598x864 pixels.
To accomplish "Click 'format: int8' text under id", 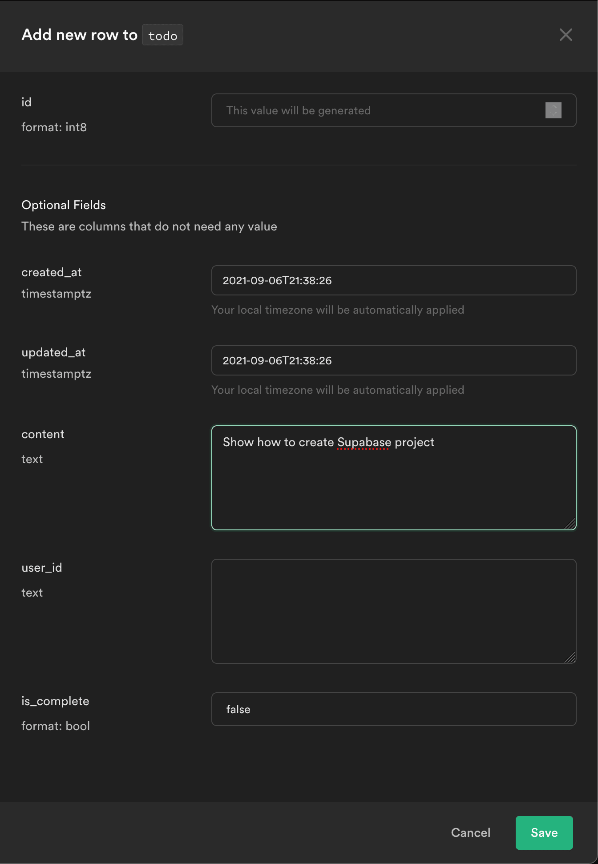I will pyautogui.click(x=54, y=127).
